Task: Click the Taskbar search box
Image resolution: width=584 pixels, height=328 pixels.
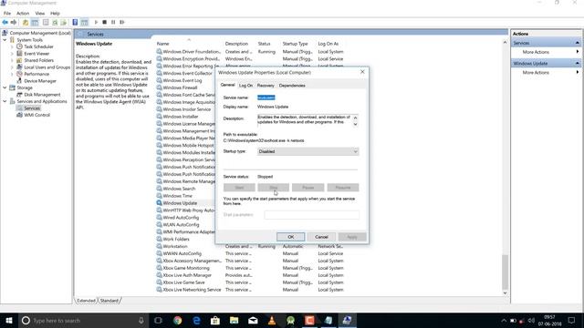Action: pyautogui.click(x=83, y=320)
